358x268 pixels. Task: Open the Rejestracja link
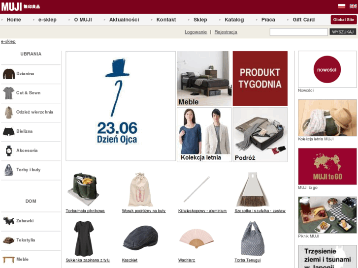point(226,32)
